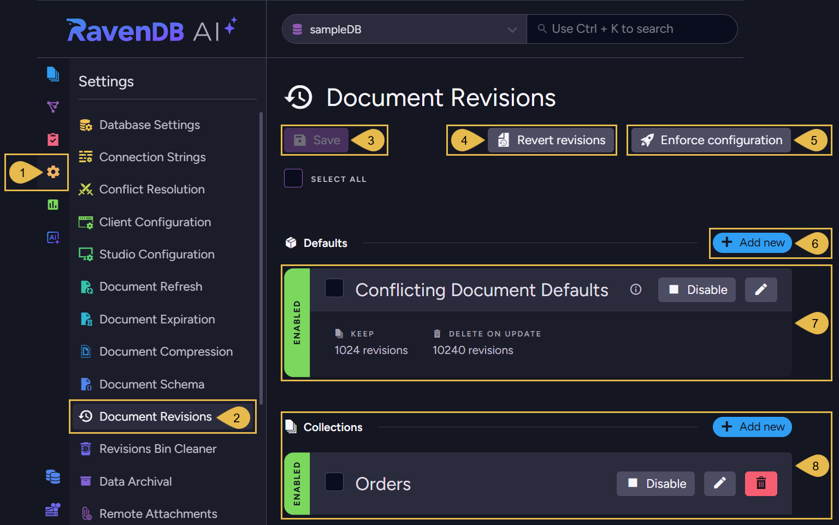Open the sampleDB database dropdown

tap(404, 29)
